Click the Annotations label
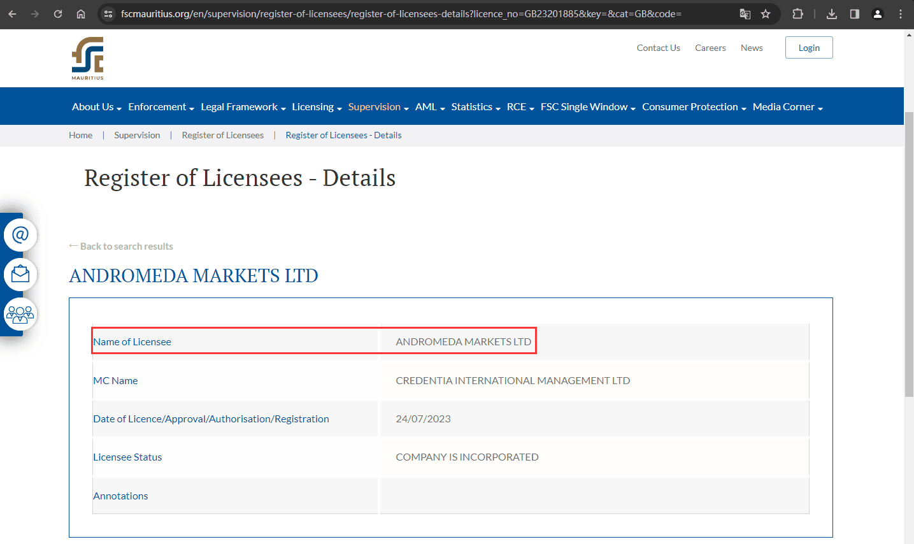The height and width of the screenshot is (544, 914). (x=120, y=496)
